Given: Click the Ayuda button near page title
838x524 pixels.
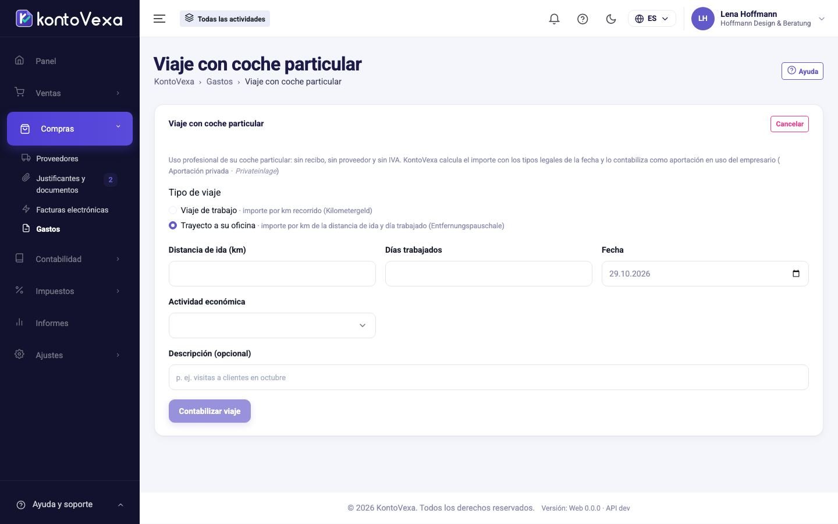Looking at the screenshot, I should click(802, 71).
